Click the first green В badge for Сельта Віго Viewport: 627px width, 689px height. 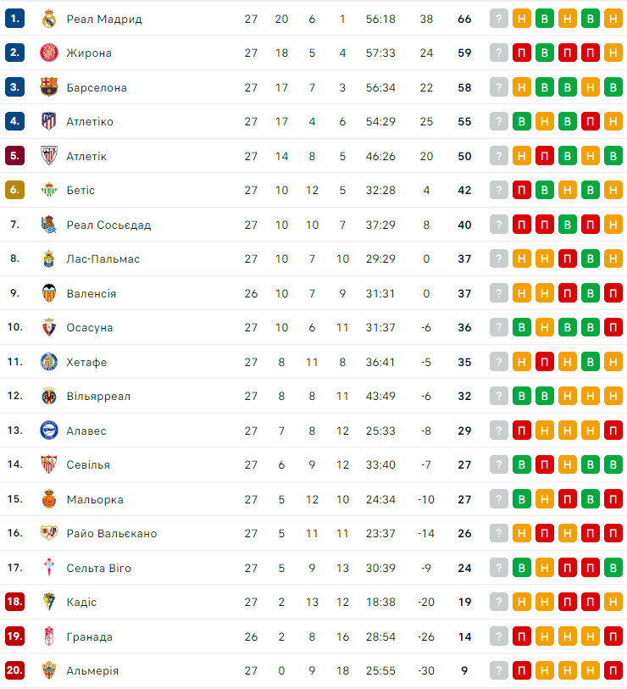click(522, 568)
